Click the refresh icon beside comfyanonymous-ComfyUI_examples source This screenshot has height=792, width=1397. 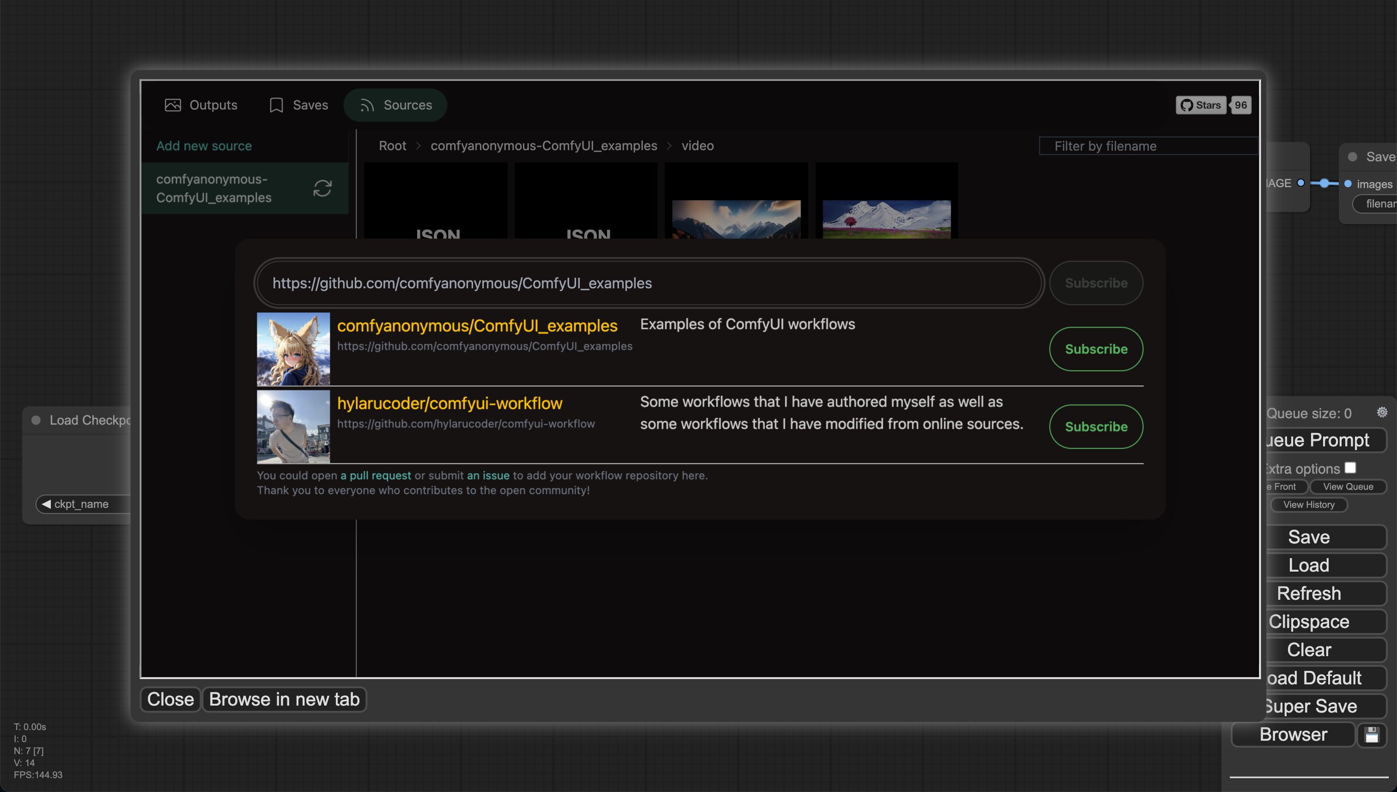click(322, 188)
